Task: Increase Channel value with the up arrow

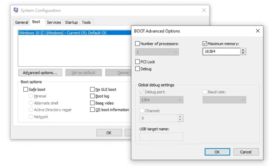Action: (x=180, y=117)
